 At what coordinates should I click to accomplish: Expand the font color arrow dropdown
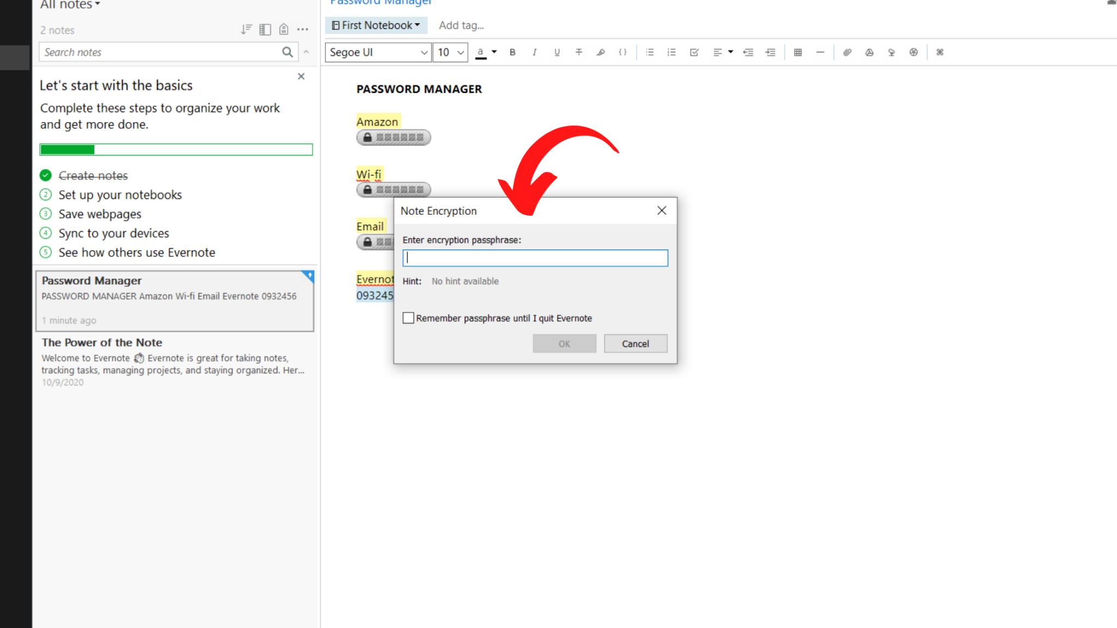click(494, 52)
